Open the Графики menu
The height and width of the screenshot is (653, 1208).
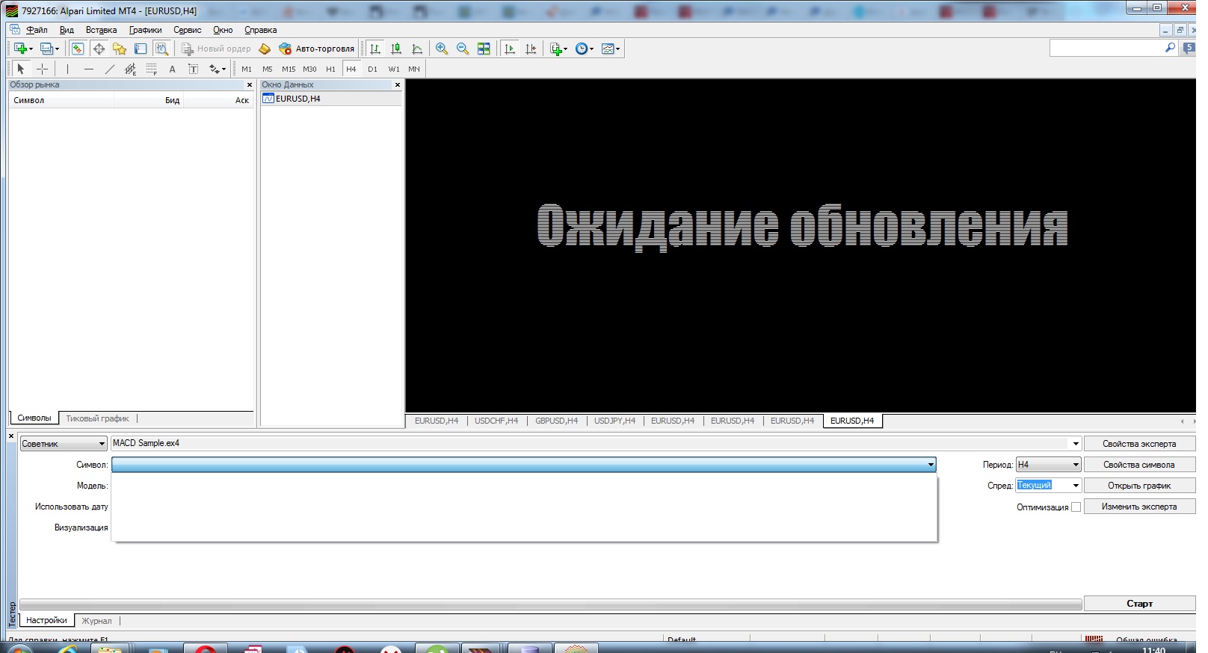(x=145, y=30)
